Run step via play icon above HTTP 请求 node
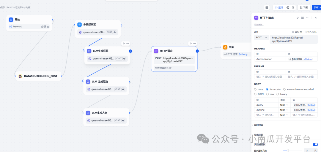Image resolution: width=321 pixels, height=152 pixels. [191, 43]
